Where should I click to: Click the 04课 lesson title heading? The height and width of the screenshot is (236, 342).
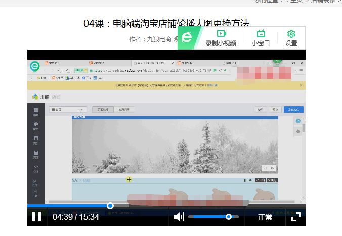166,23
